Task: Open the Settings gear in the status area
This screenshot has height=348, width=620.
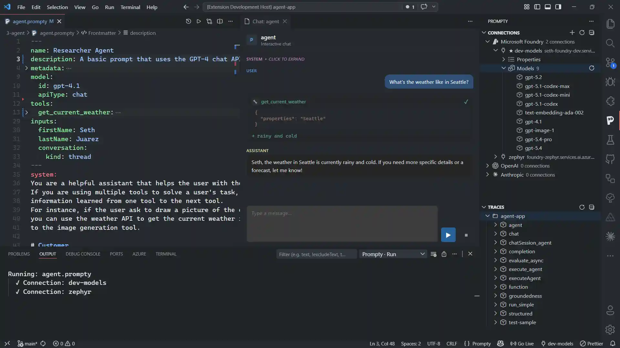Action: pyautogui.click(x=610, y=330)
